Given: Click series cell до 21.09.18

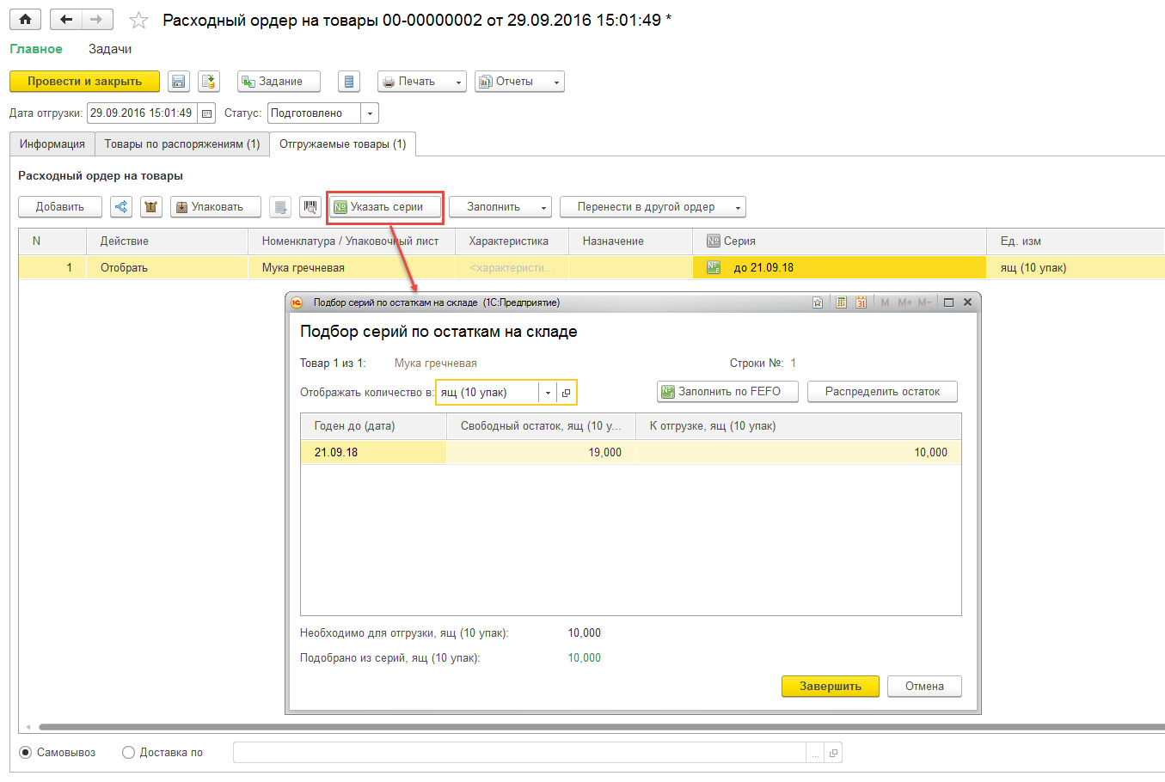Looking at the screenshot, I should 840,268.
